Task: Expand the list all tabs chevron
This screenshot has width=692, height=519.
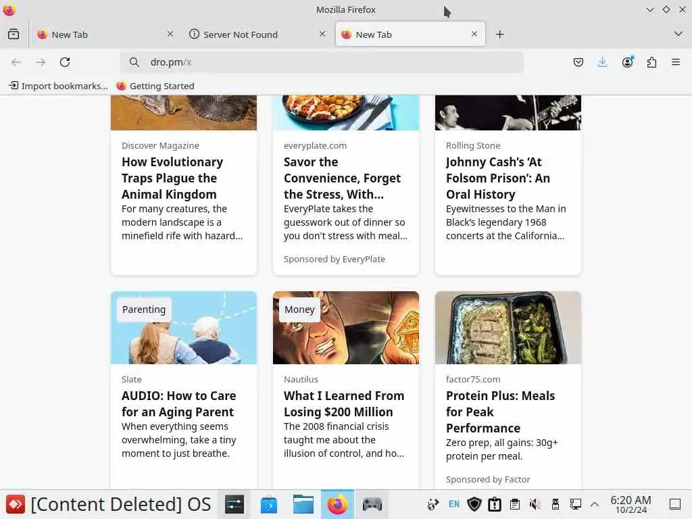Action: point(678,34)
